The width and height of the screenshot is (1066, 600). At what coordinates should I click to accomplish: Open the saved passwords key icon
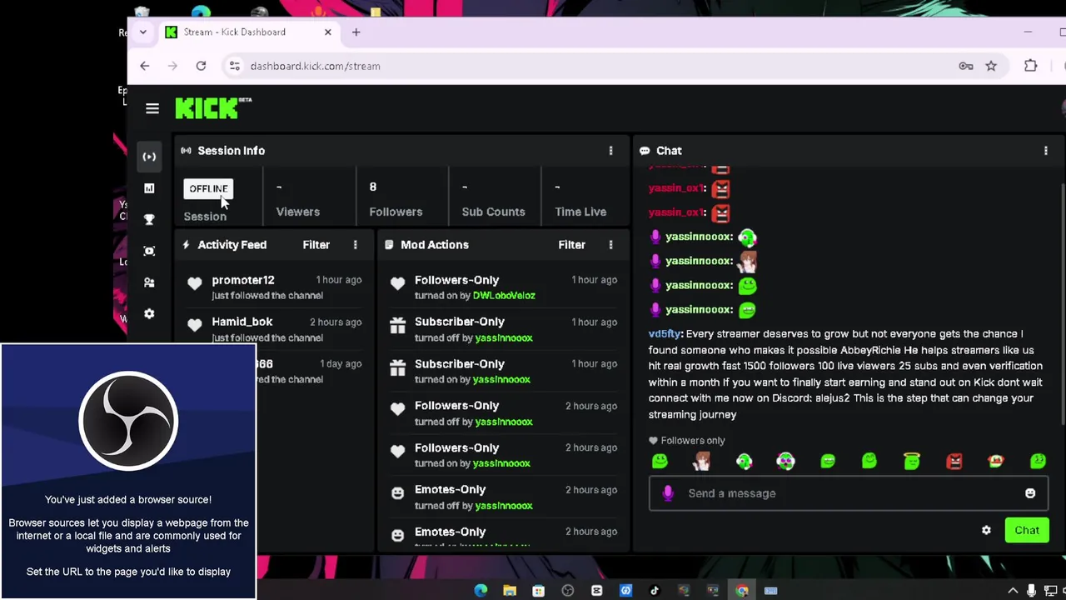click(x=966, y=66)
